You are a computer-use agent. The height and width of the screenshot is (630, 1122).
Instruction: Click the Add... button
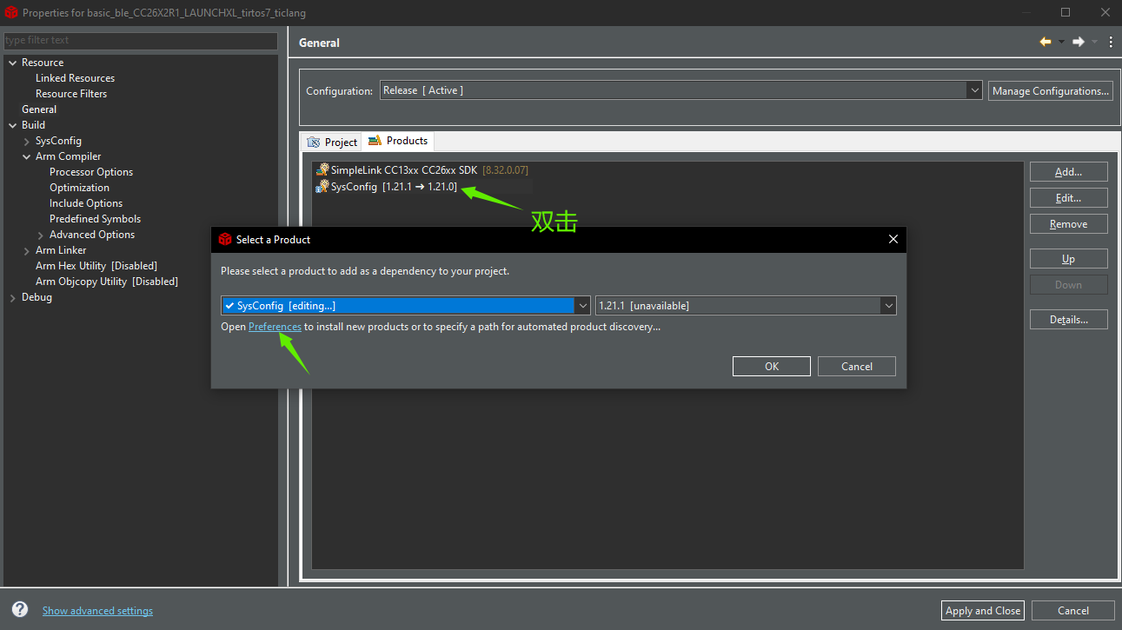coord(1068,171)
